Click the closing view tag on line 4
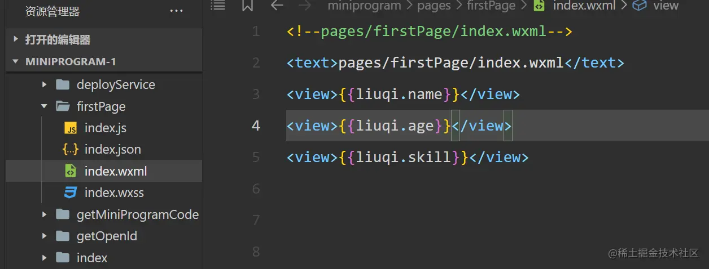709x269 pixels. click(x=482, y=125)
